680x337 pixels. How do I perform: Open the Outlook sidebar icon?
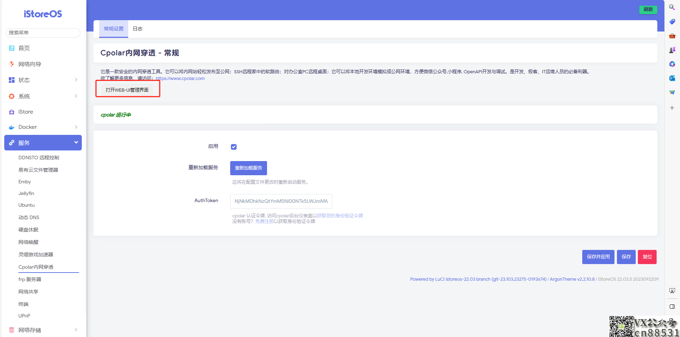point(672,78)
